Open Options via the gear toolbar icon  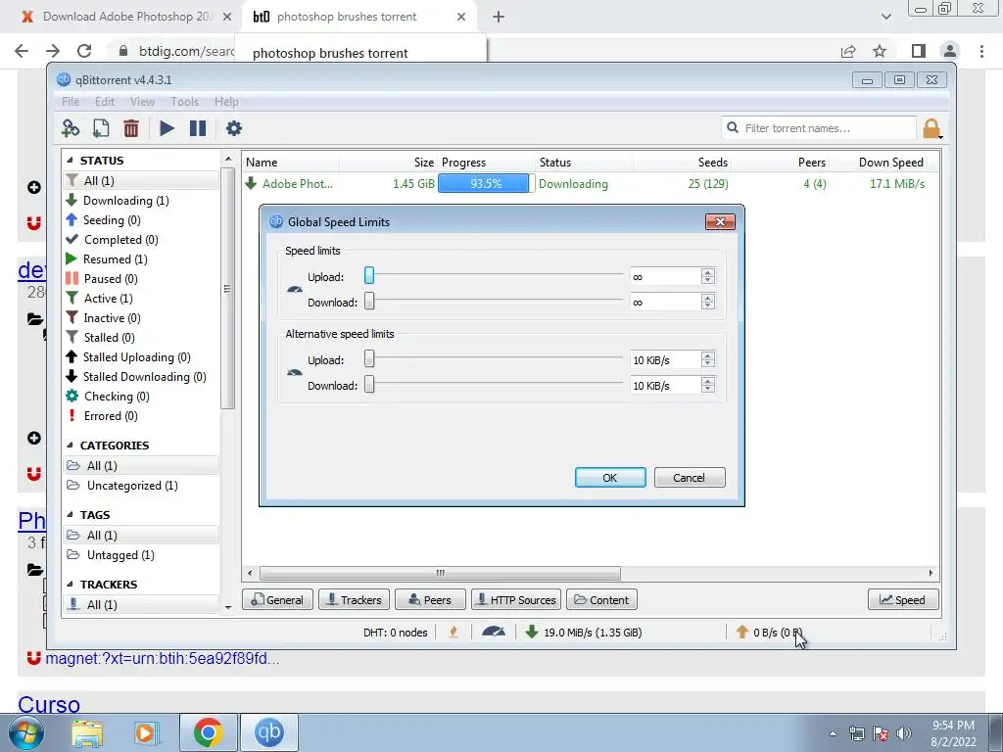click(x=234, y=128)
